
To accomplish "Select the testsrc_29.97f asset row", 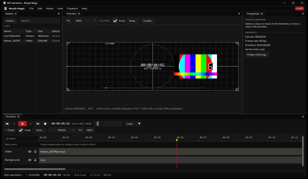I will (32, 41).
